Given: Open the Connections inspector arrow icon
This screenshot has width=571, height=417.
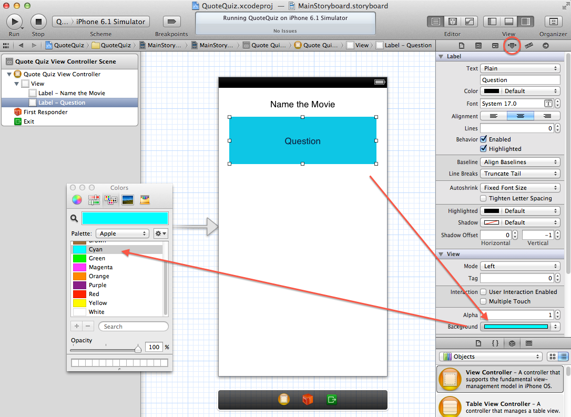Looking at the screenshot, I should pyautogui.click(x=546, y=45).
